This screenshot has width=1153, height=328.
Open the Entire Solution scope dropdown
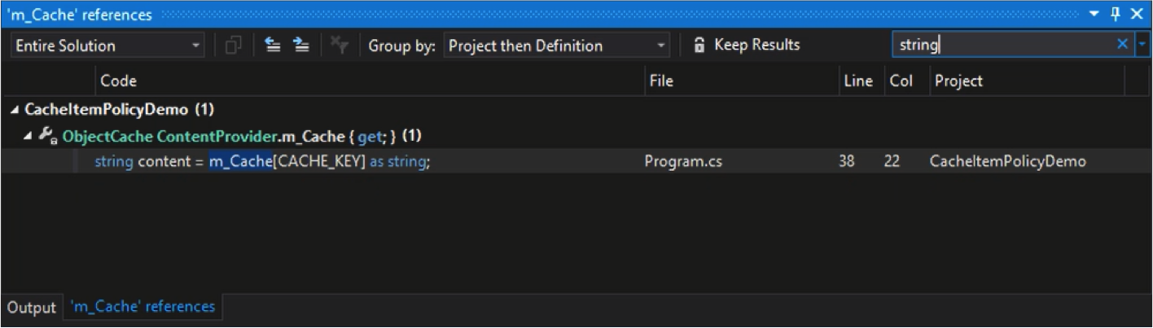coord(107,46)
